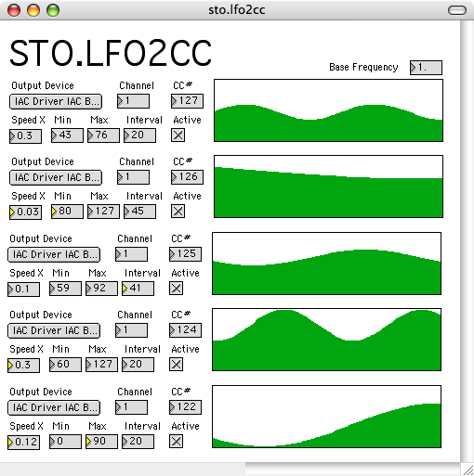The width and height of the screenshot is (474, 476).
Task: Select Channel box in the CC# 122 section
Action: pyautogui.click(x=131, y=407)
